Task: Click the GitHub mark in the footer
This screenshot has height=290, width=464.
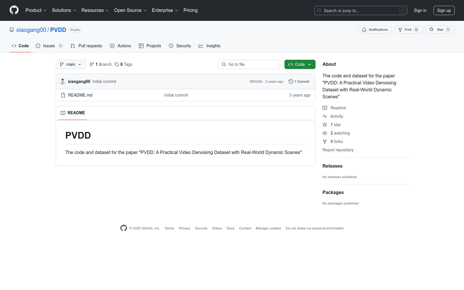Action: click(124, 228)
